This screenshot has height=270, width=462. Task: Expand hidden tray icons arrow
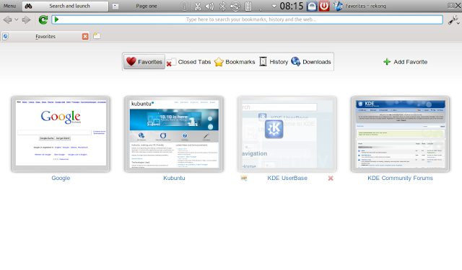click(x=274, y=6)
